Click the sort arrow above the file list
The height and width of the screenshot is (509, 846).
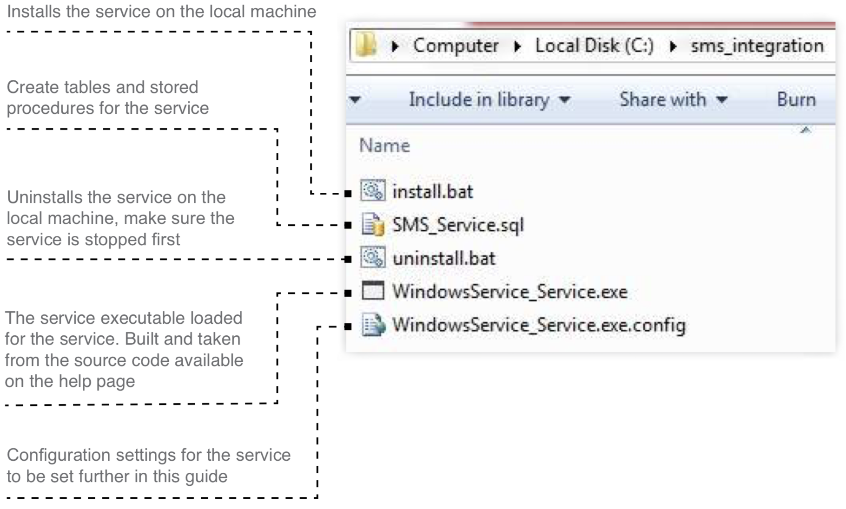point(806,130)
